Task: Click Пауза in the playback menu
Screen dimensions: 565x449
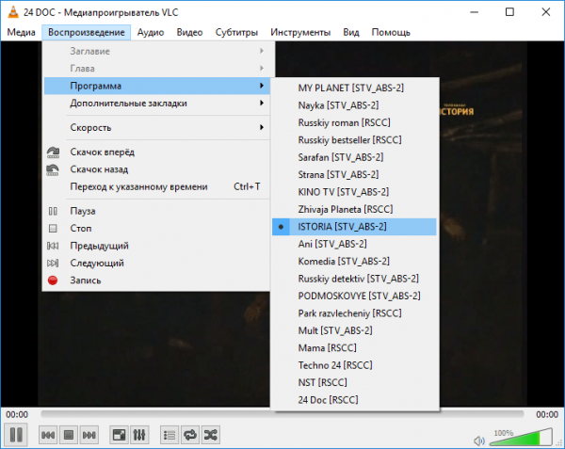Action: [156, 211]
